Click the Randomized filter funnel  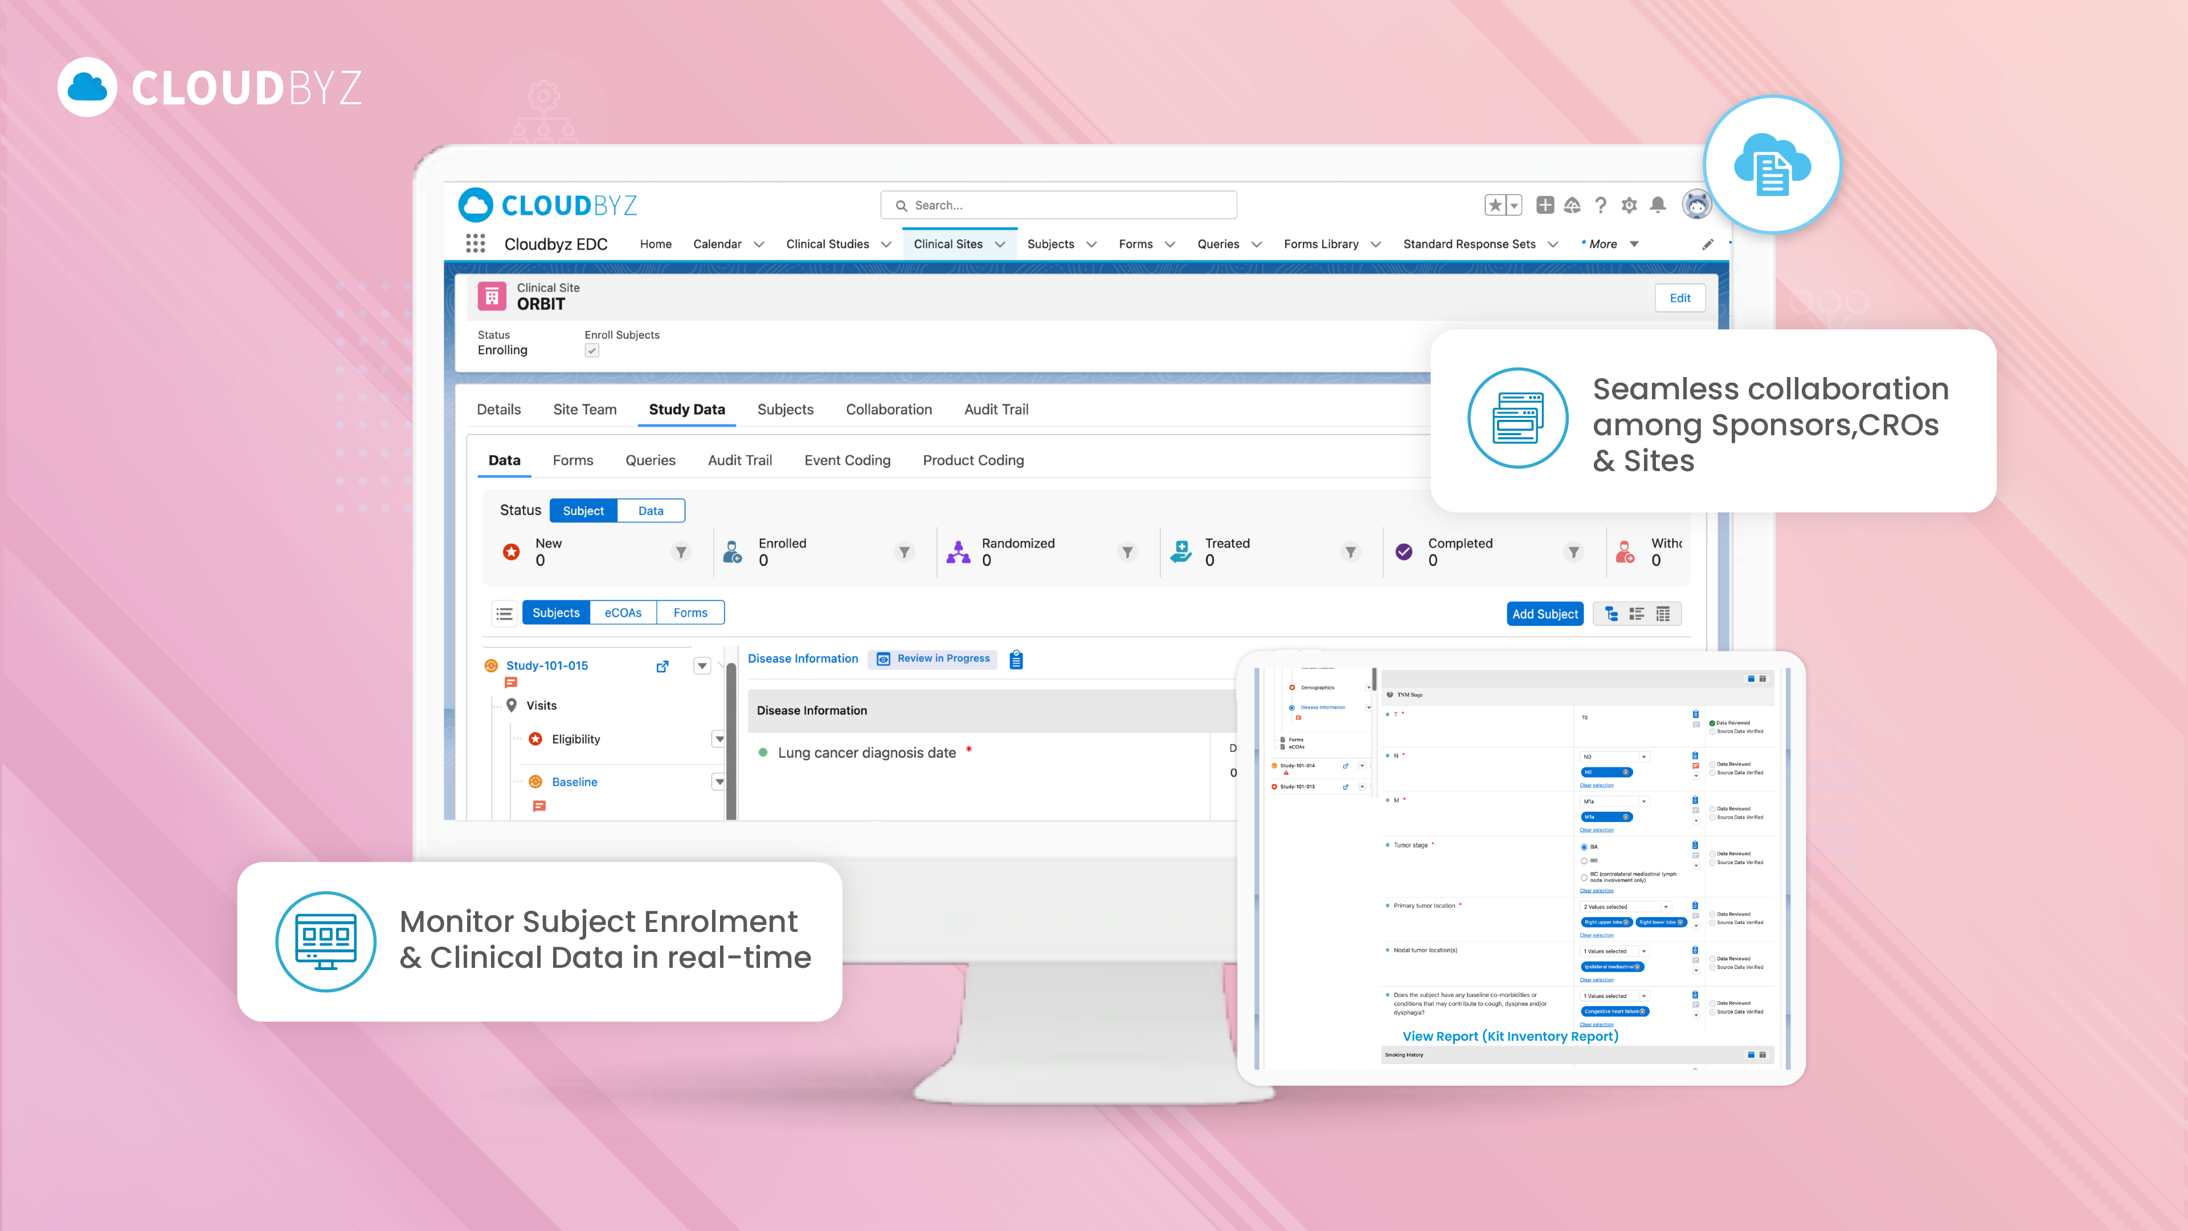pos(1127,552)
